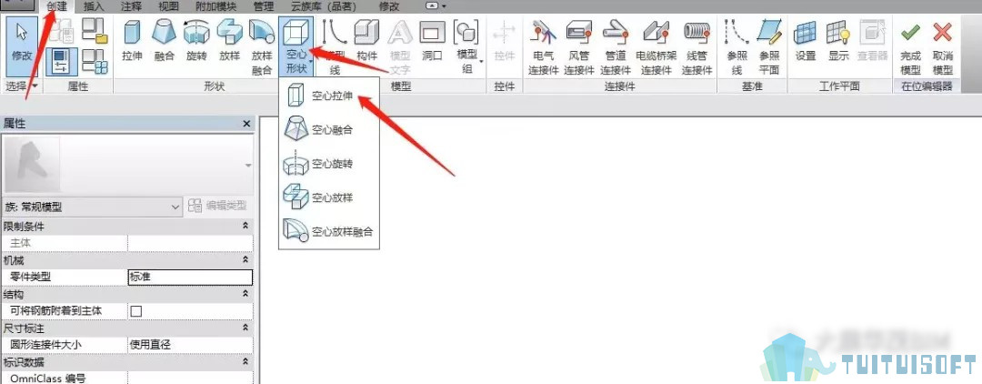Click the 洞口 opening tool

click(x=432, y=41)
